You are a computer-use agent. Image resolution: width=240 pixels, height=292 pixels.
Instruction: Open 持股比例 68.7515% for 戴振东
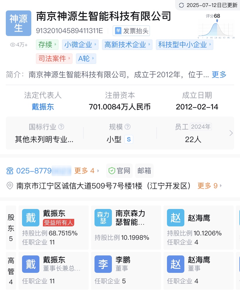pyautogui.click(x=50, y=233)
